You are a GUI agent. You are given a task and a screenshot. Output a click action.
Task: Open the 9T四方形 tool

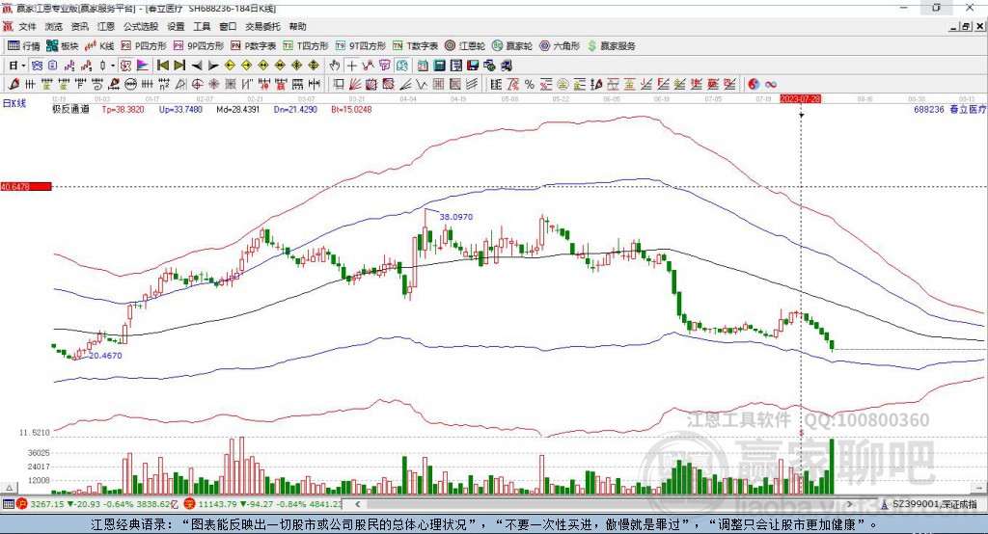point(361,46)
